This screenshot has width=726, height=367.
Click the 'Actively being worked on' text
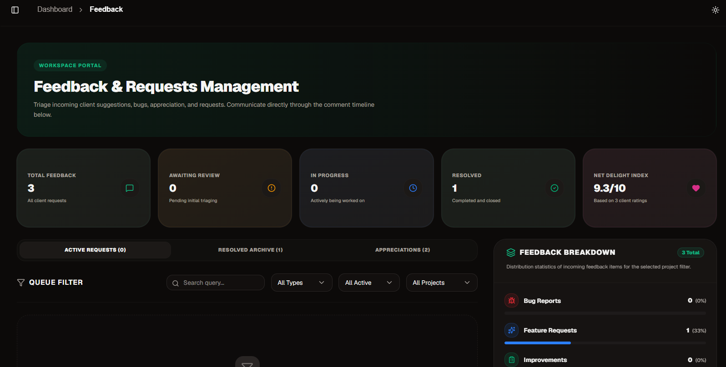pos(338,200)
